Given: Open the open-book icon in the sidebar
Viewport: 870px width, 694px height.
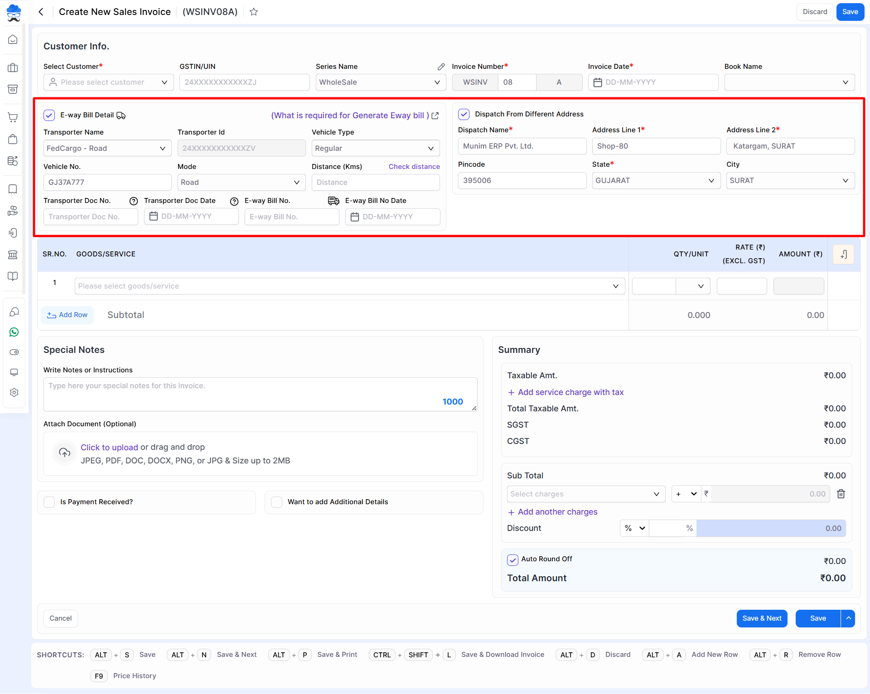Looking at the screenshot, I should pyautogui.click(x=13, y=276).
